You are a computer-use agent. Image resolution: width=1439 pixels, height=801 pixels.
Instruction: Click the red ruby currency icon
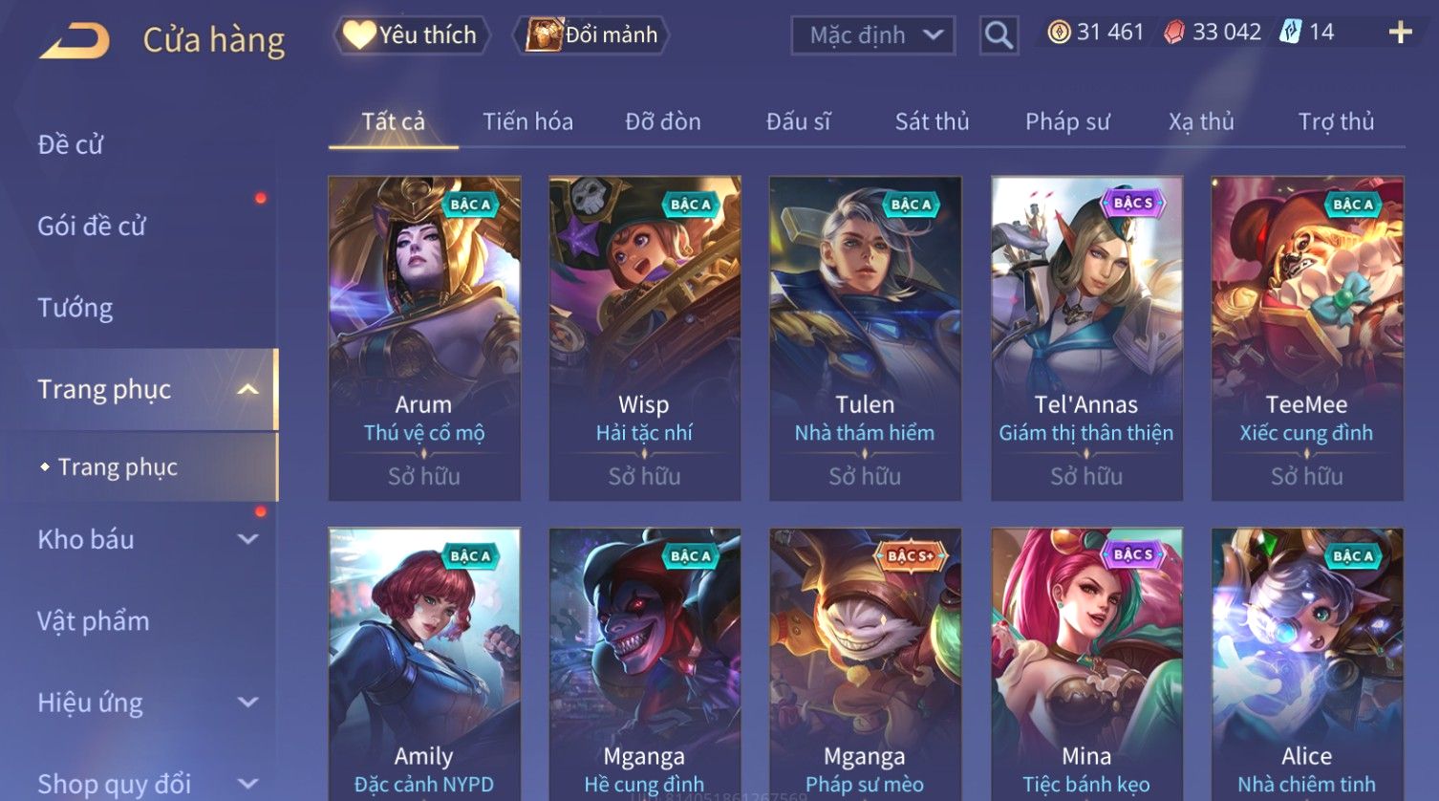click(1174, 32)
